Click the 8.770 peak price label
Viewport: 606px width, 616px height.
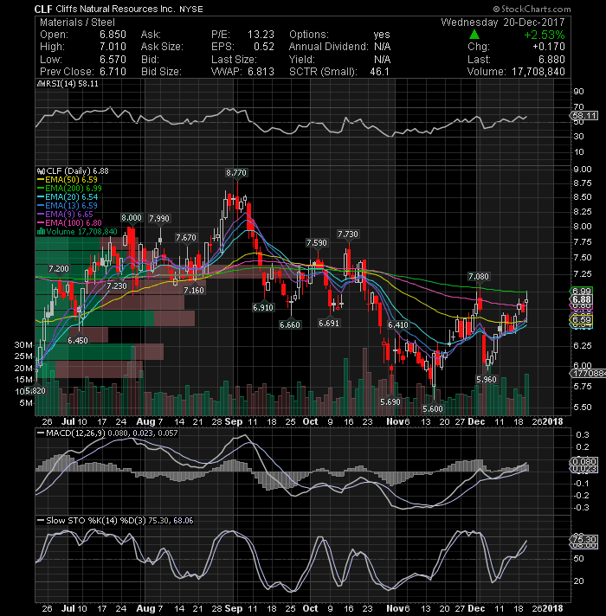pyautogui.click(x=236, y=172)
